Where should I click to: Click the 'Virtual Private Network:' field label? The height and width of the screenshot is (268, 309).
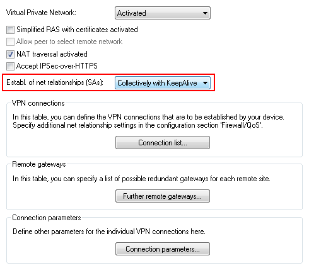41,13
